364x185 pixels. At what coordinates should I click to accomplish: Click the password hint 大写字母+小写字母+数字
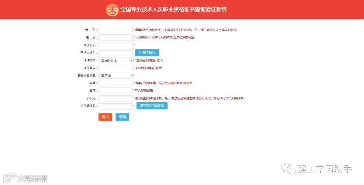point(164,37)
